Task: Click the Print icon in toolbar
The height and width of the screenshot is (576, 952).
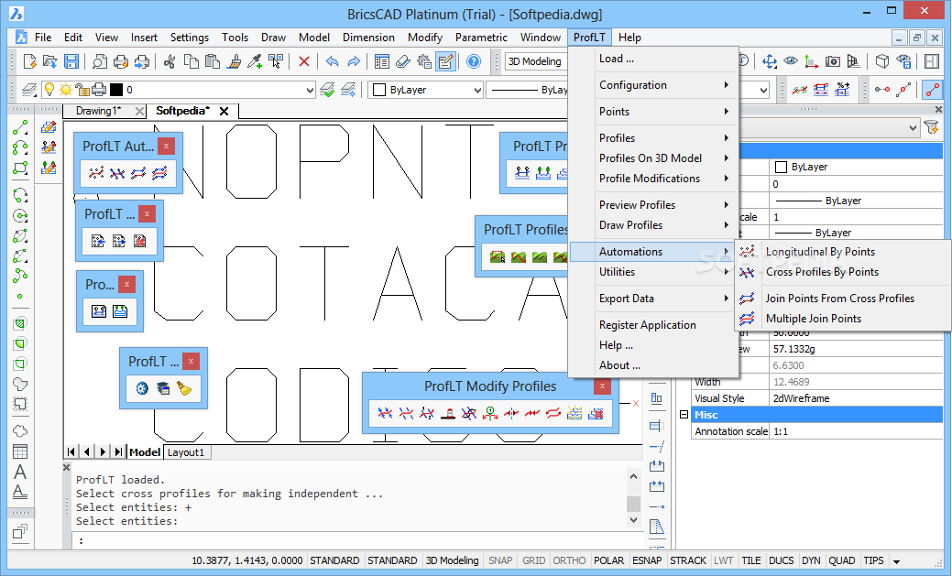Action: pyautogui.click(x=121, y=61)
